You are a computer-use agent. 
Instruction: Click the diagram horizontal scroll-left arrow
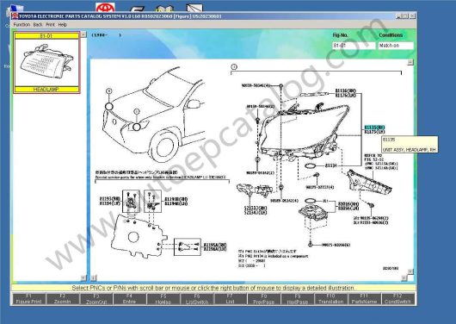(x=94, y=278)
